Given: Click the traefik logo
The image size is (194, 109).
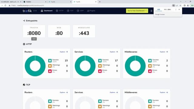Looking at the screenshot, I should [x=27, y=11].
